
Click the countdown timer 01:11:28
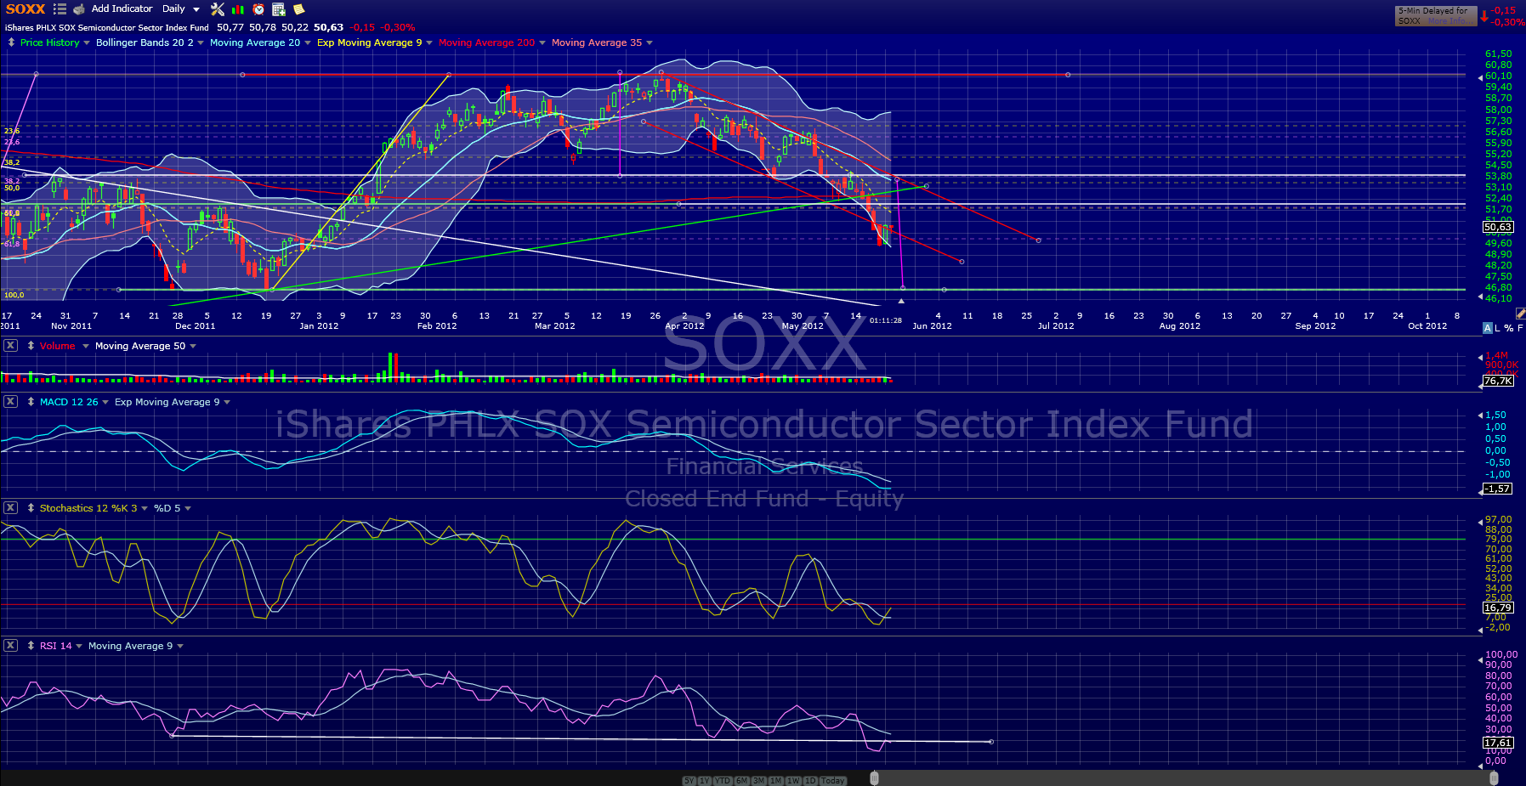(886, 320)
